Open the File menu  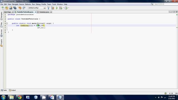pos(2,4)
